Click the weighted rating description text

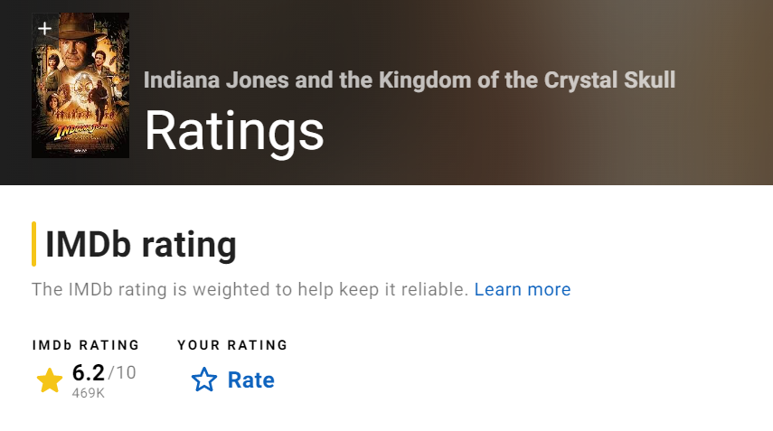coord(249,290)
